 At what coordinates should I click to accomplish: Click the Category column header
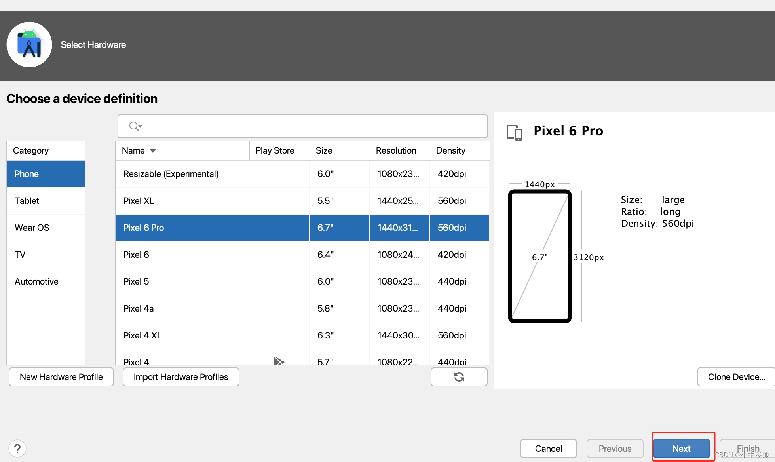46,150
